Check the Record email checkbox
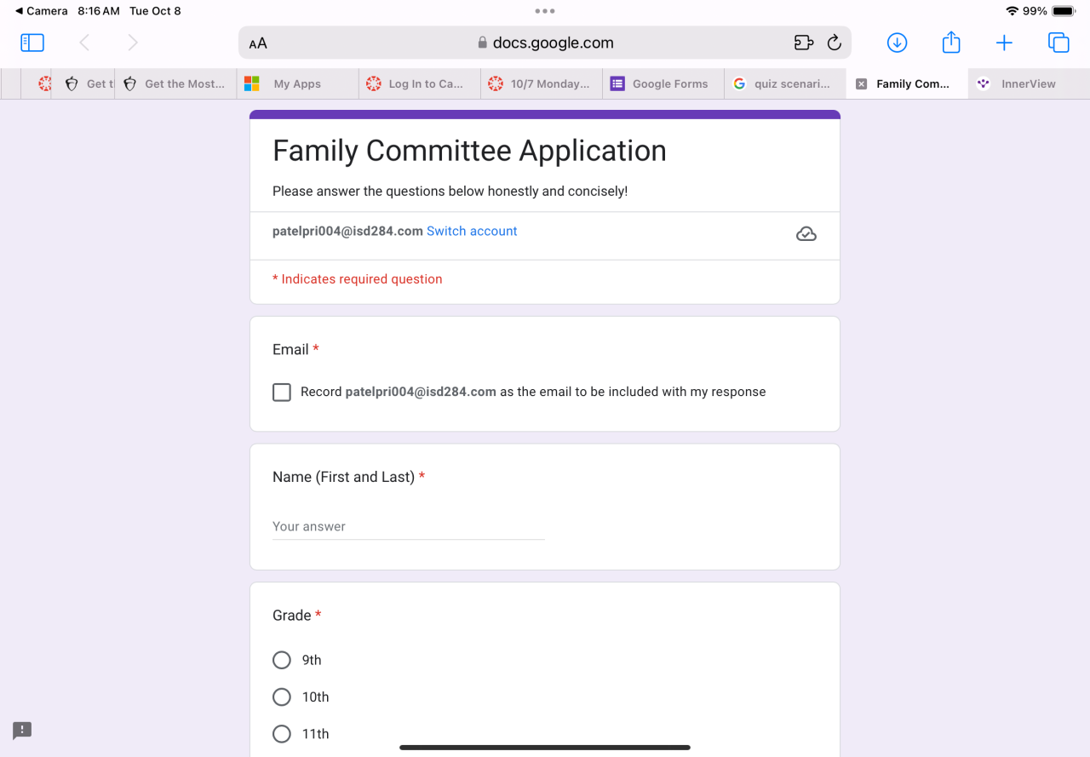 282,392
